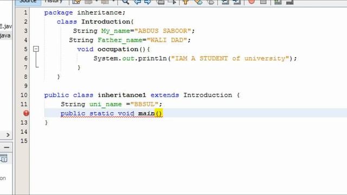
Task: Click the 'main' method name on line 12
Action: [146, 114]
